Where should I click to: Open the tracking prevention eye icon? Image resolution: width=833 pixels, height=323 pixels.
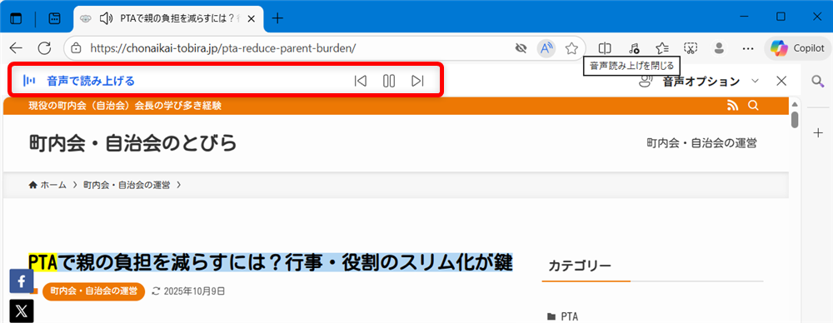click(521, 48)
